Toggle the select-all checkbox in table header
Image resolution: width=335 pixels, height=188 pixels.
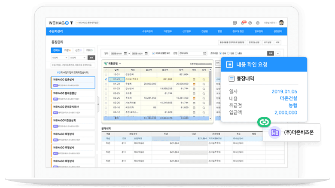point(106,70)
